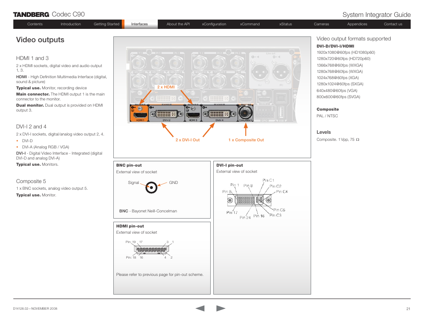Image resolution: width=424 pixels, height=319 pixels.
Task: Click the TANDBERG logo
Action: pos(31,15)
